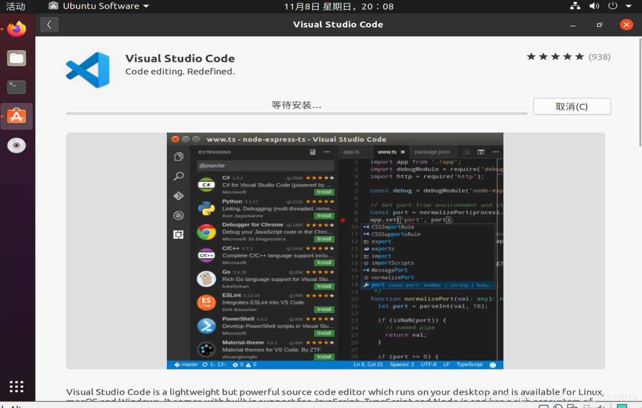This screenshot has height=408, width=642.
Task: Select Ubuntu Software icon in dock
Action: [x=17, y=117]
